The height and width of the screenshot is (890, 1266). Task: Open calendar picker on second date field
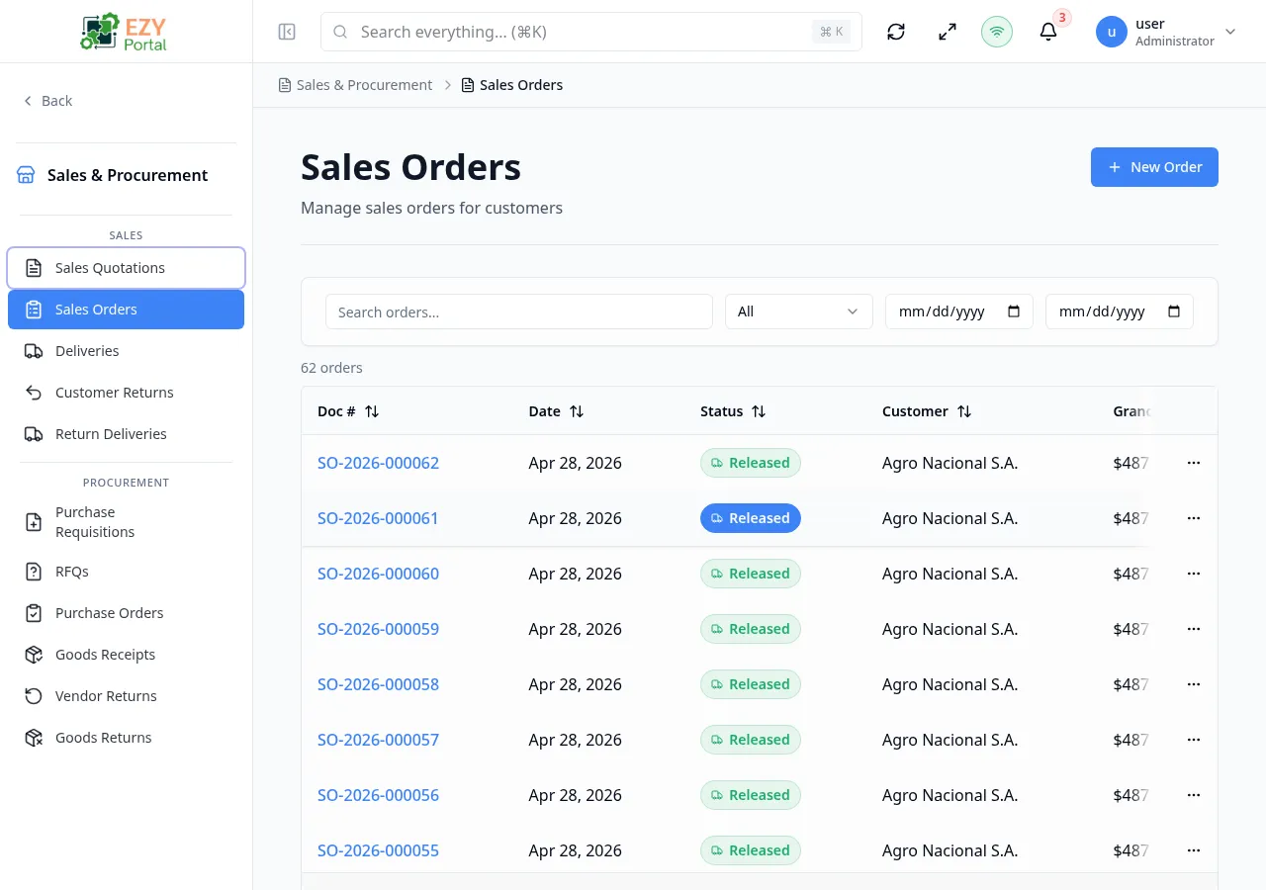(x=1174, y=311)
